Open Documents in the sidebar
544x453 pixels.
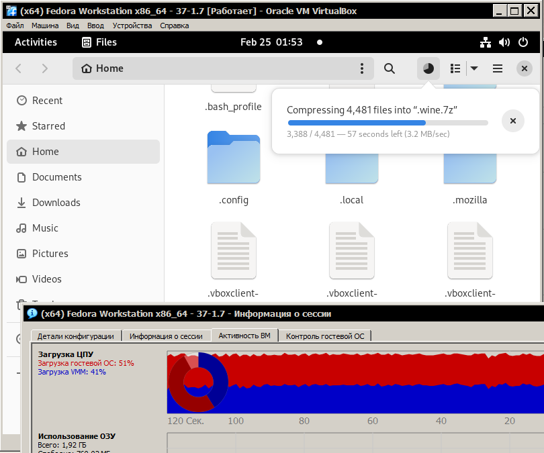pos(83,177)
